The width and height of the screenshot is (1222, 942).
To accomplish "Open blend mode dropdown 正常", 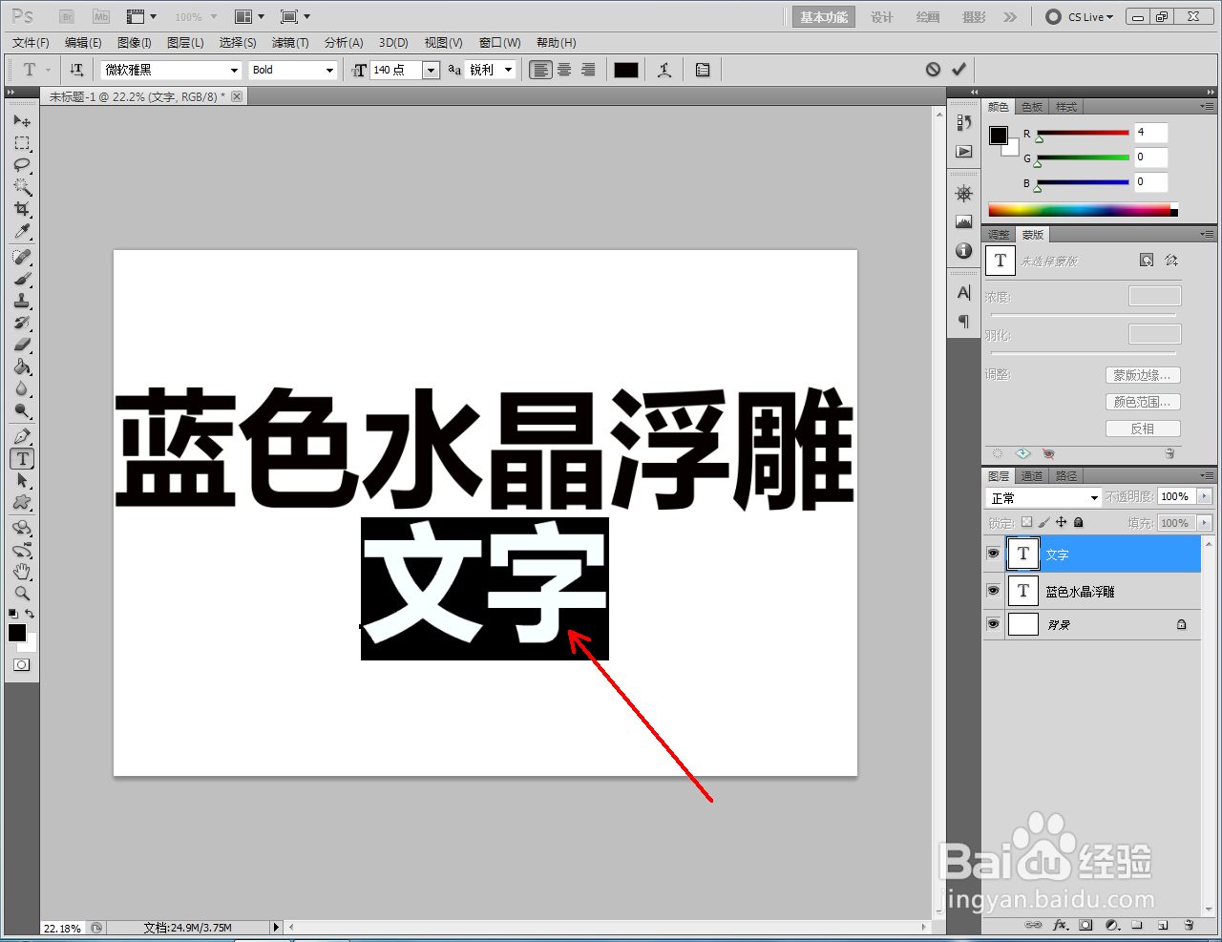I will coord(1043,497).
